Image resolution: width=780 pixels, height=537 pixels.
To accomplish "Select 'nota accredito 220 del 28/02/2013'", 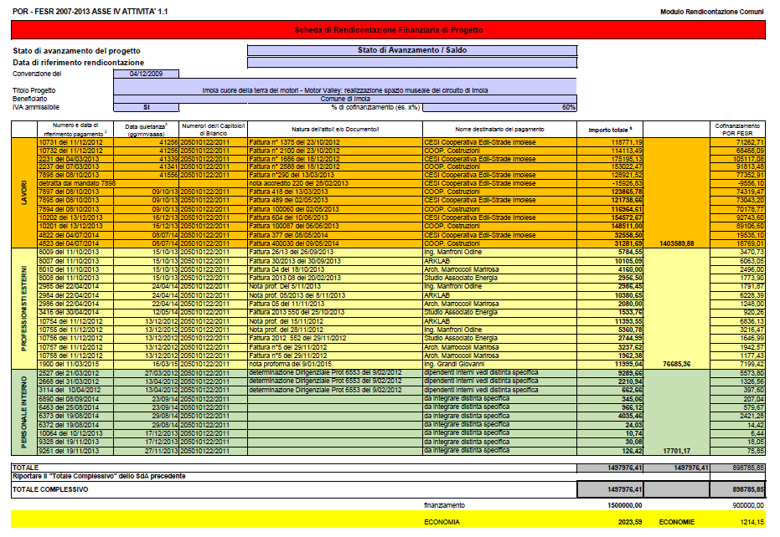I will pyautogui.click(x=335, y=183).
